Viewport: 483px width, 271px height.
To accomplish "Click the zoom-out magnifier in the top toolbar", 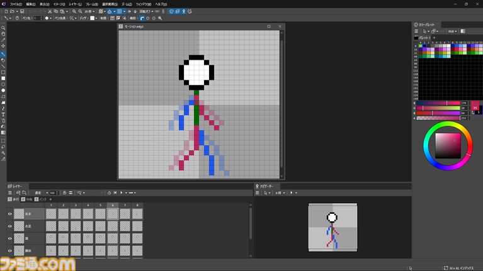I will pos(80,11).
